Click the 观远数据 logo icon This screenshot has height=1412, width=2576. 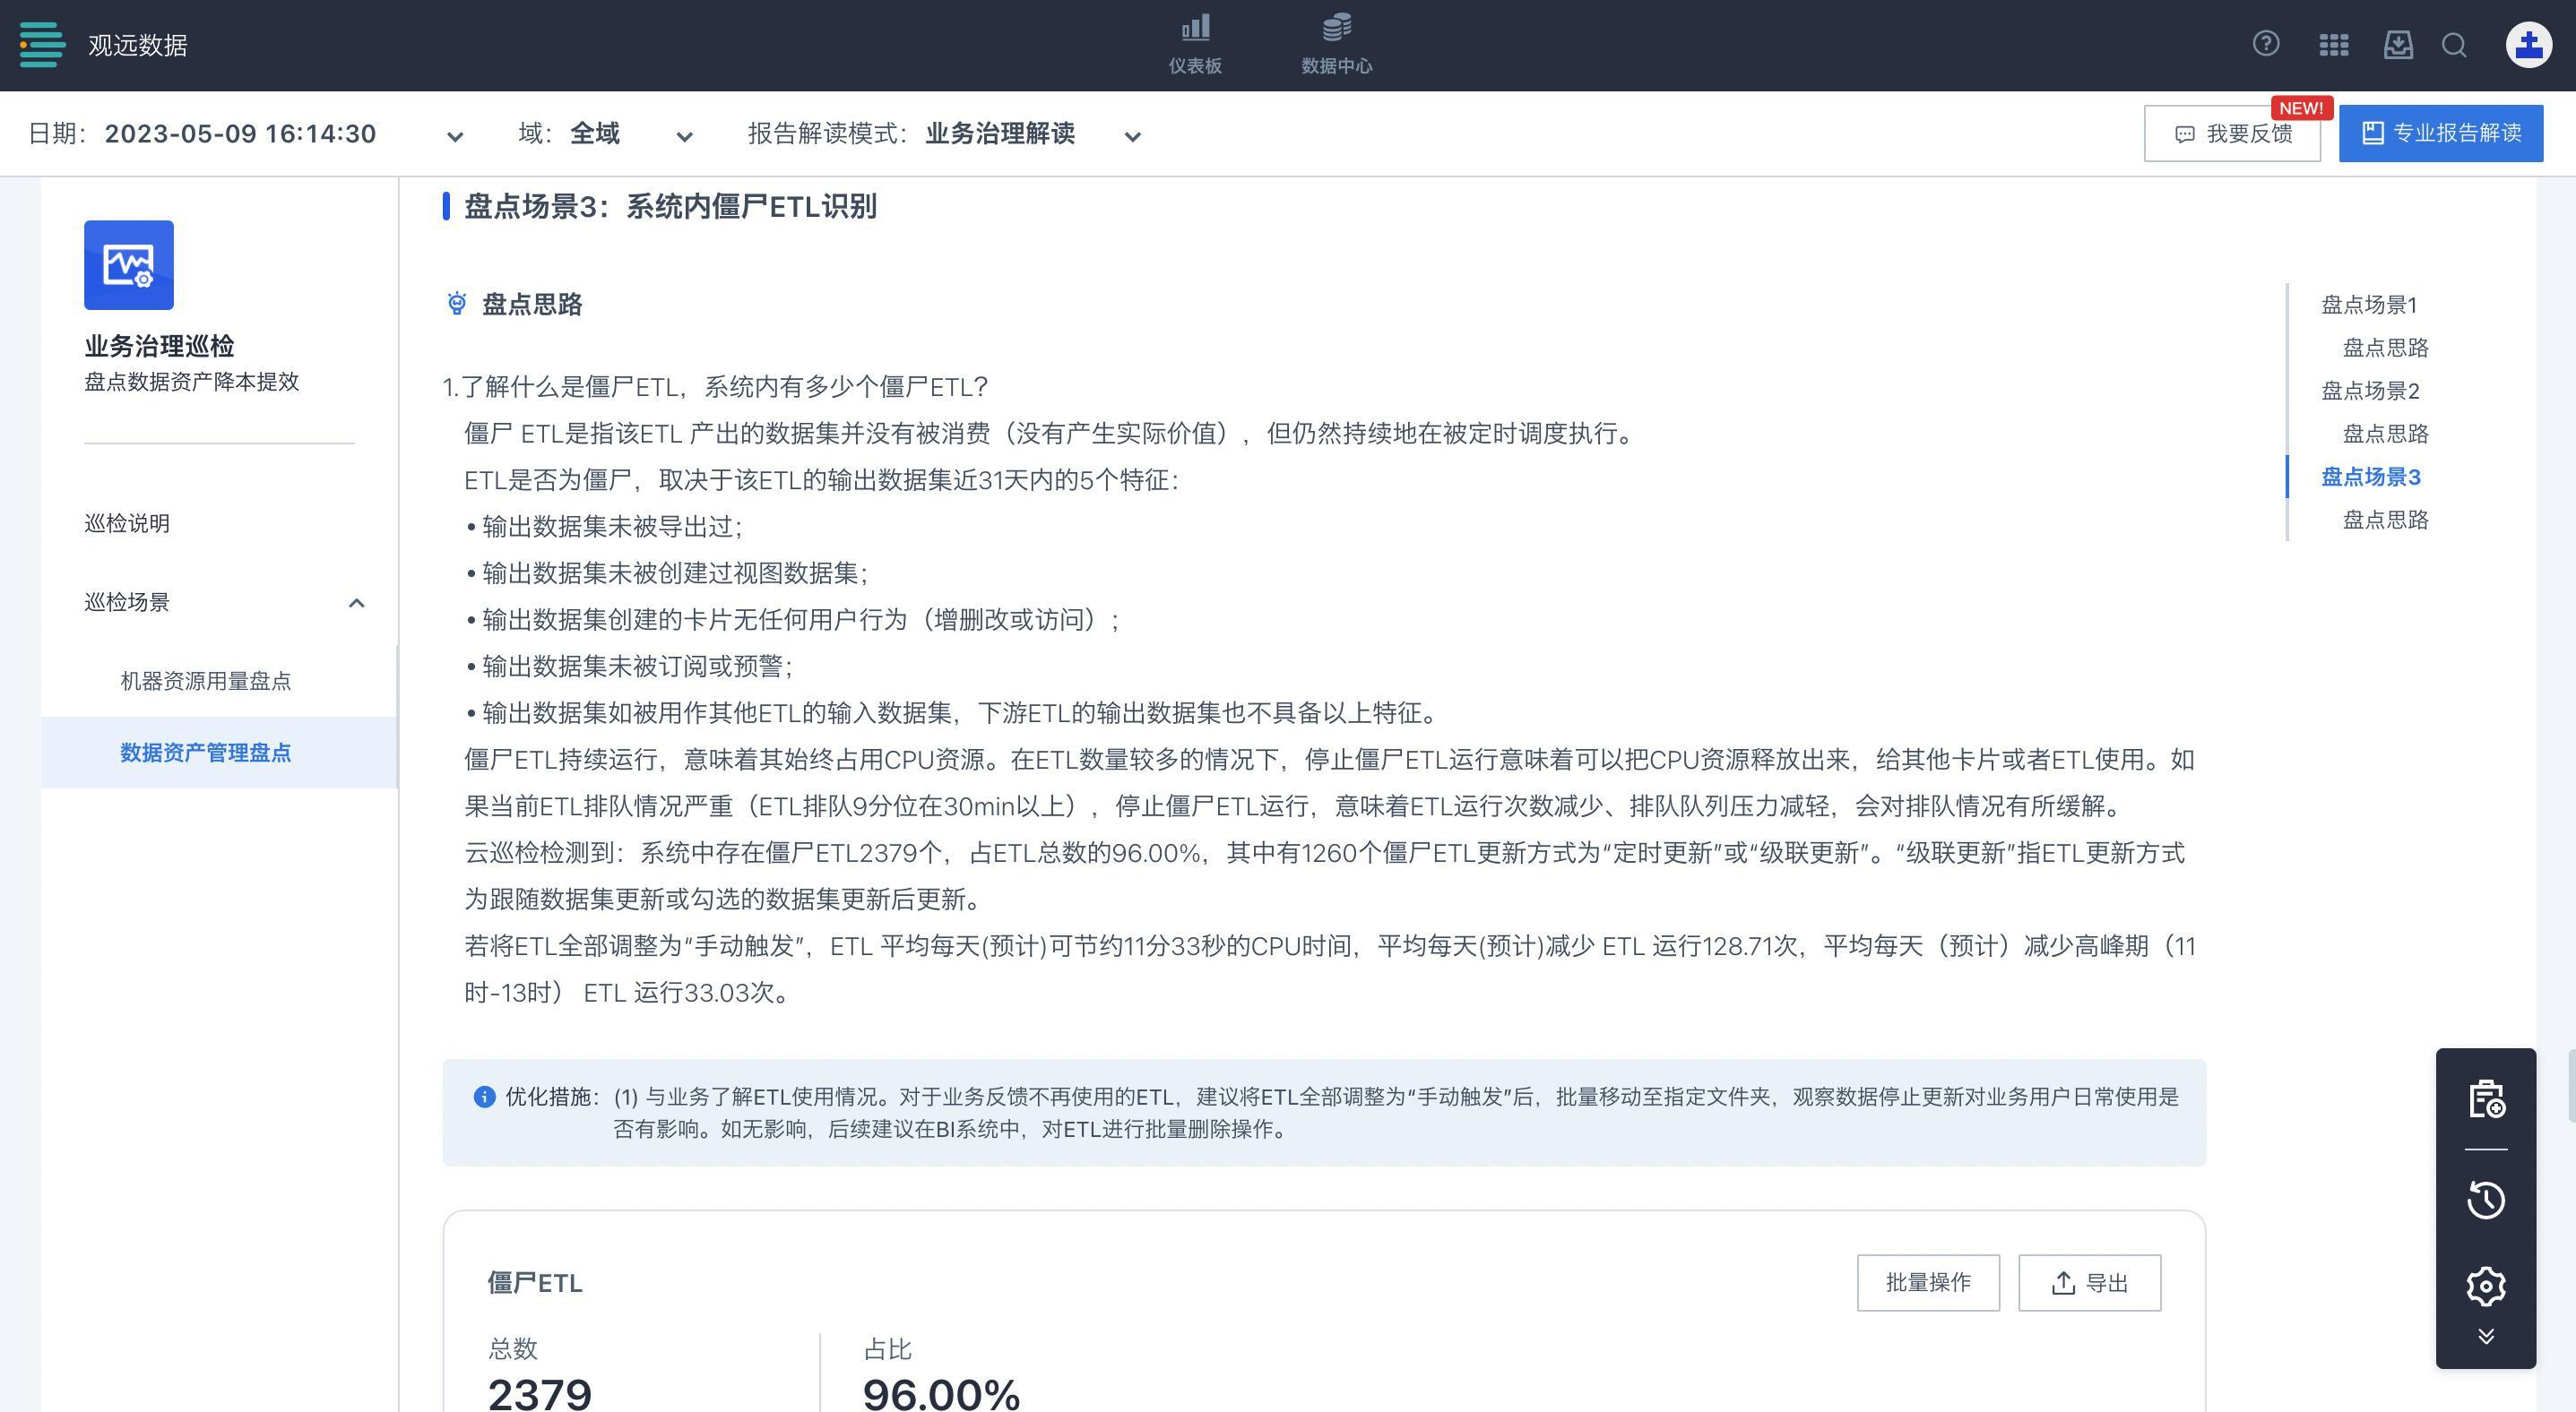(42, 45)
